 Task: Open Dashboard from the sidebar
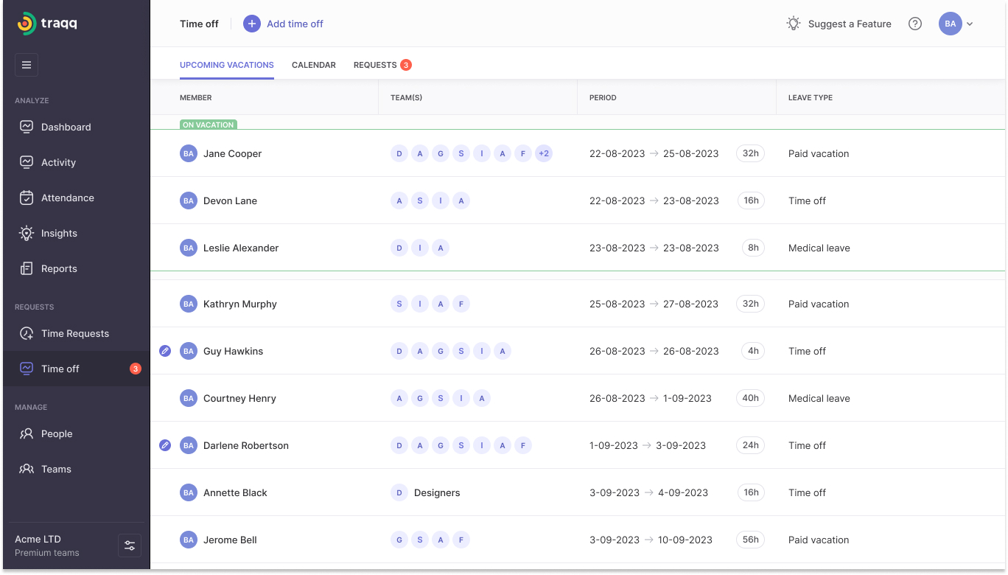(x=66, y=127)
